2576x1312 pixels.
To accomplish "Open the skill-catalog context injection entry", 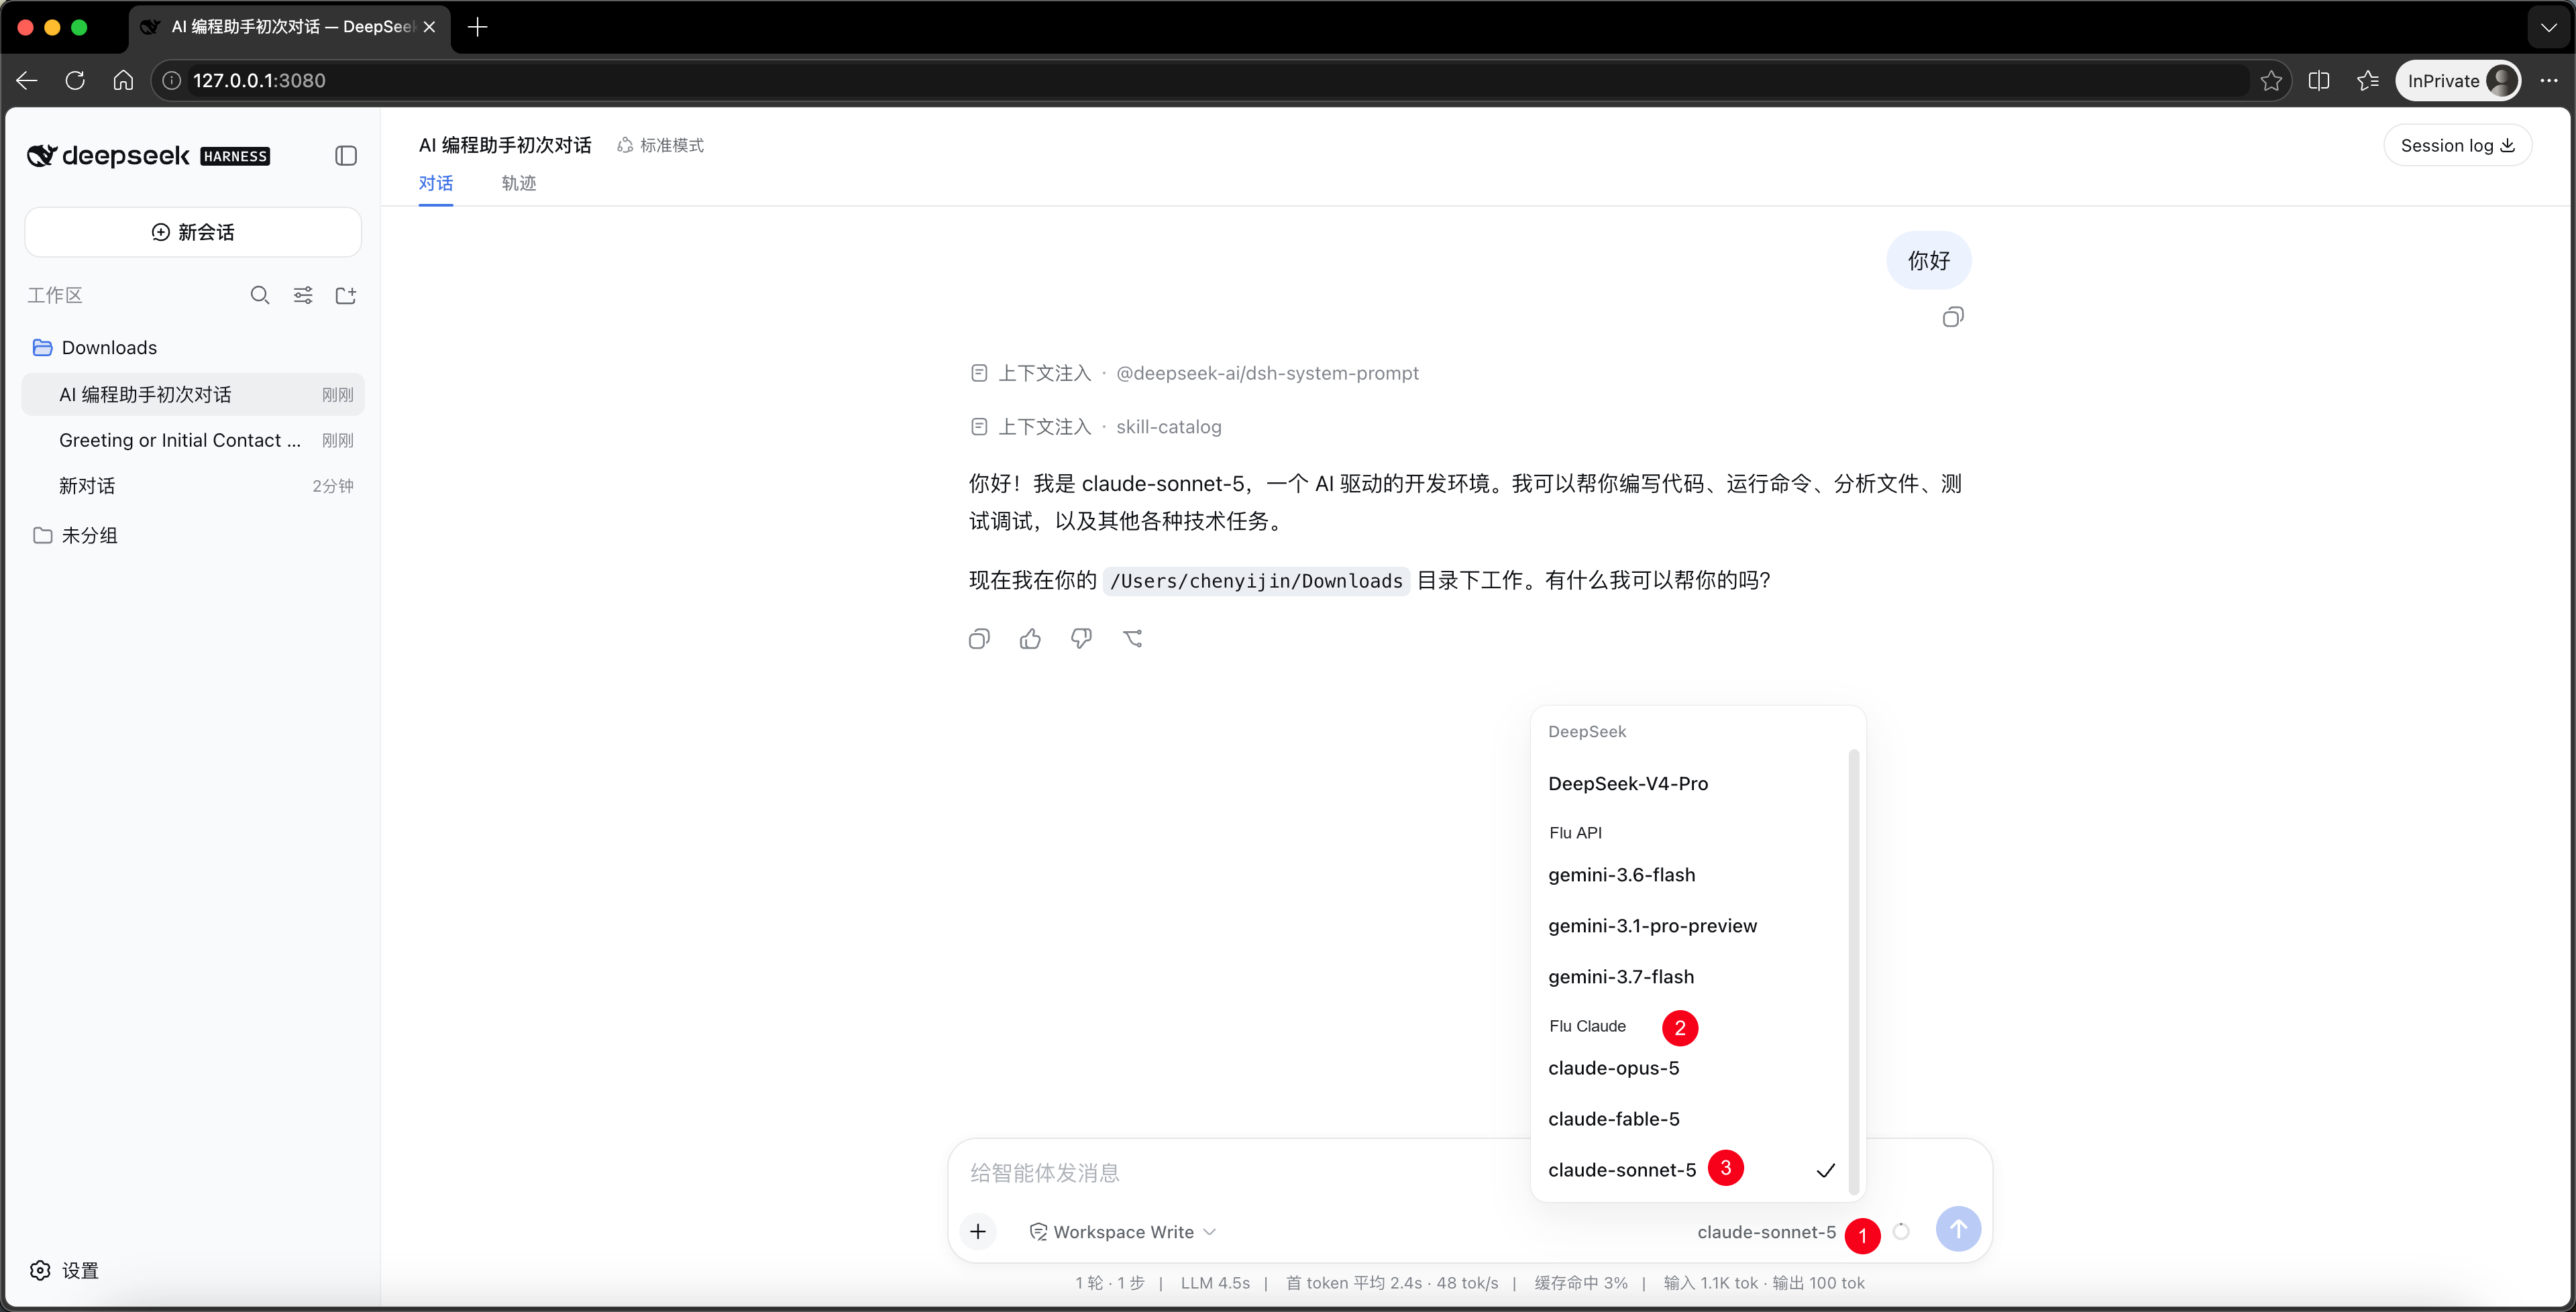I will click(1096, 427).
